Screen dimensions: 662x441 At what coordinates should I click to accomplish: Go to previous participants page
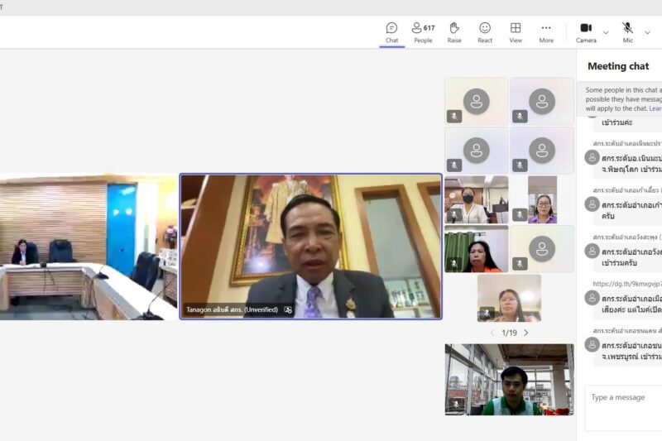[x=492, y=333]
